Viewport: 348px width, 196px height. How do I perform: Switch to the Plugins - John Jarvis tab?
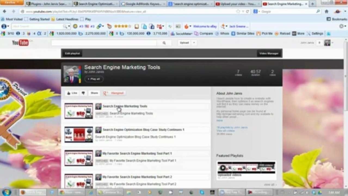tap(48, 4)
